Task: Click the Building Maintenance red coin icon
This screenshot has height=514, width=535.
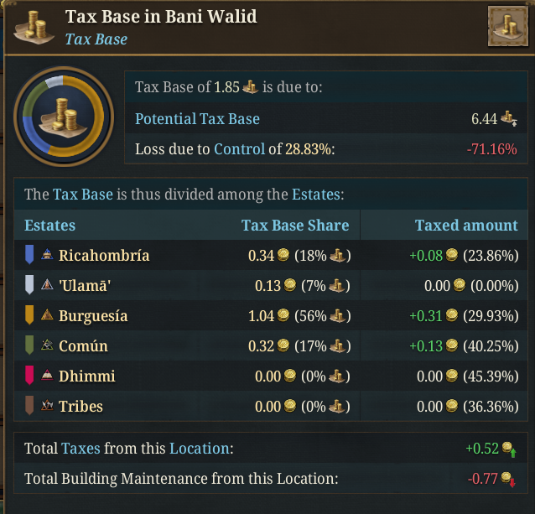Action: (x=507, y=480)
